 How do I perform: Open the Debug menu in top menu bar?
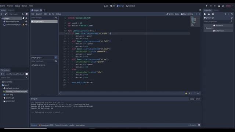click(17, 6)
